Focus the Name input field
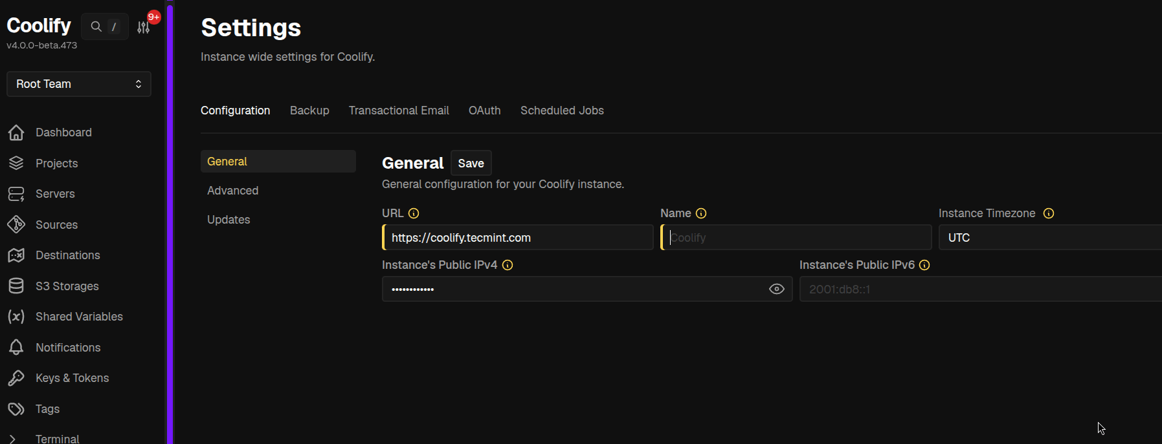Screen dimensions: 1162x444 pyautogui.click(x=796, y=237)
